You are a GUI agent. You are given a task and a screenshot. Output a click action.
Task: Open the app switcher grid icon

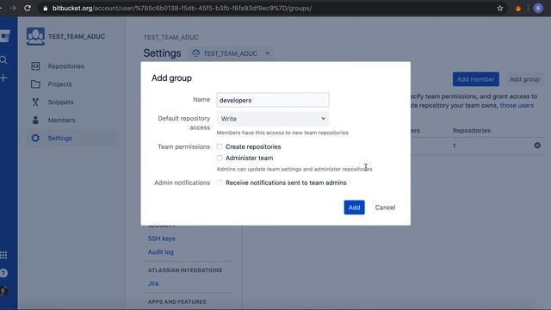point(3,255)
